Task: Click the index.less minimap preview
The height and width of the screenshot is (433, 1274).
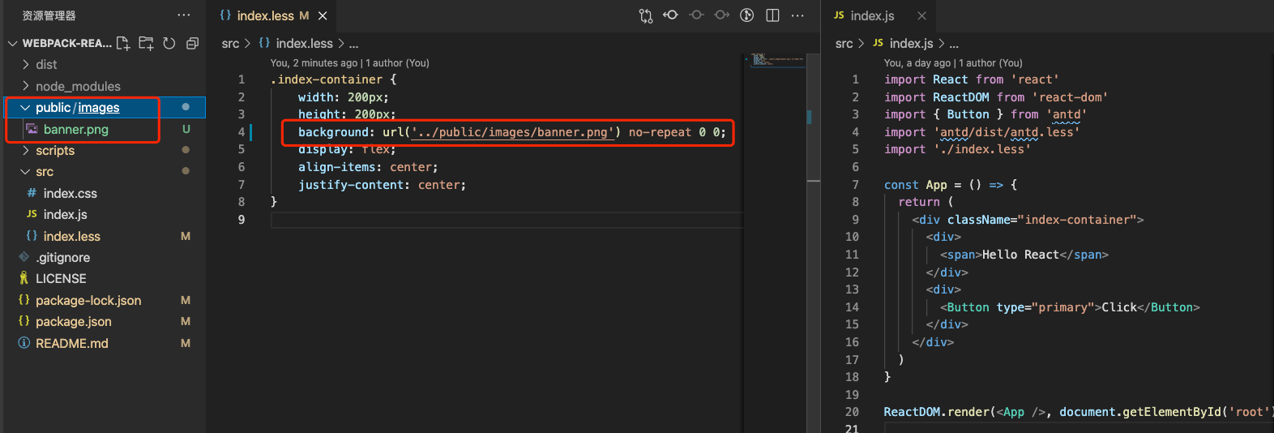Action: point(776,59)
